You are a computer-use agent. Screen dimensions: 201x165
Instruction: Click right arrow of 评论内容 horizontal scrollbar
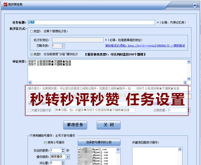pyautogui.click(x=185, y=83)
